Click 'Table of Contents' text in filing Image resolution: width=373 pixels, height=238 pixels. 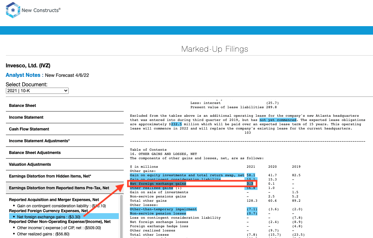148,149
